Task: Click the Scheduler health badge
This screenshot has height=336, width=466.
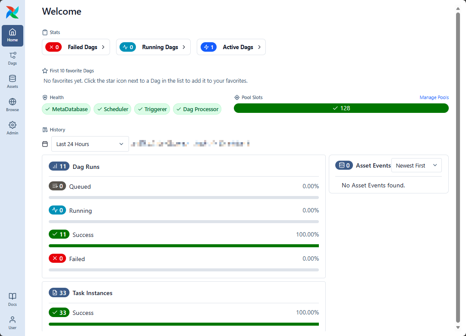Action: (112, 109)
